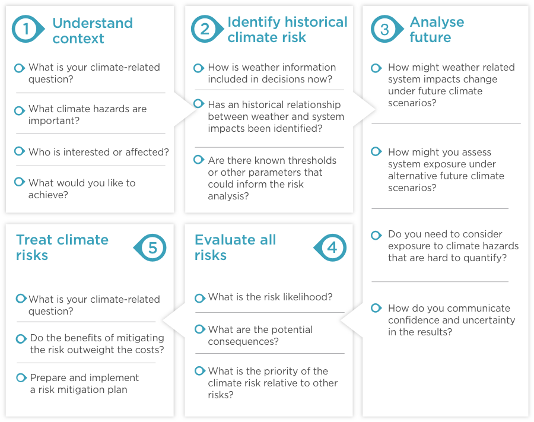The height and width of the screenshot is (422, 534).
Task: Click 'What would you like to achieve?' text
Action: pyautogui.click(x=82, y=189)
